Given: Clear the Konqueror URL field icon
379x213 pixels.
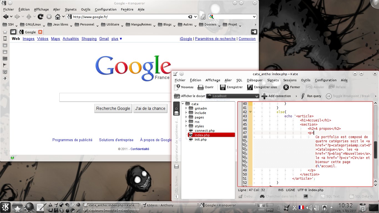Looking at the screenshot, I should 190,17.
